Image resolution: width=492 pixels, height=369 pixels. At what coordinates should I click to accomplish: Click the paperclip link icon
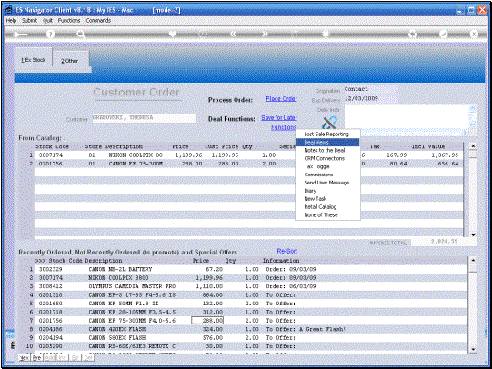(x=329, y=123)
